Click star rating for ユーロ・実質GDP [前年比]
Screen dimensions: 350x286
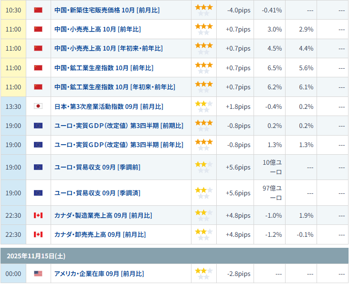pyautogui.click(x=203, y=145)
